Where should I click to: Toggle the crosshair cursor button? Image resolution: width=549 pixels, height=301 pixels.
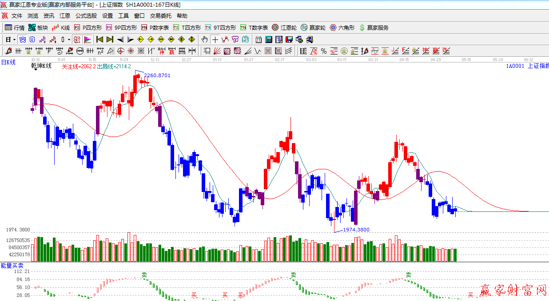(x=215, y=39)
